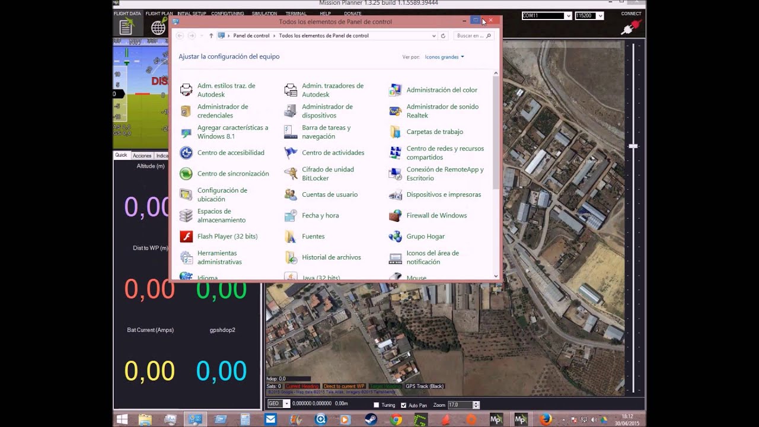Open Dispositivos e impresoras icon
The width and height of the screenshot is (759, 427).
pyautogui.click(x=395, y=195)
